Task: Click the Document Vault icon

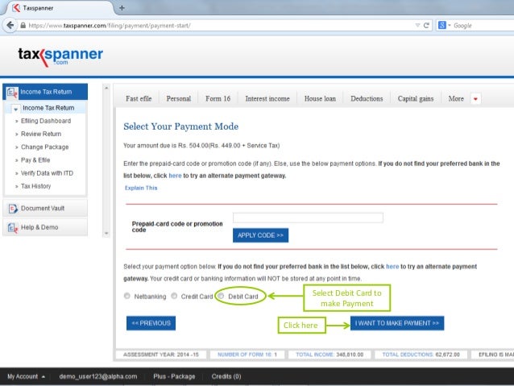Action: point(13,209)
